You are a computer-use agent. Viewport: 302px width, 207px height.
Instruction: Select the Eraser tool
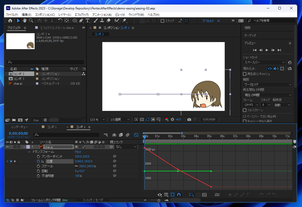click(x=108, y=21)
